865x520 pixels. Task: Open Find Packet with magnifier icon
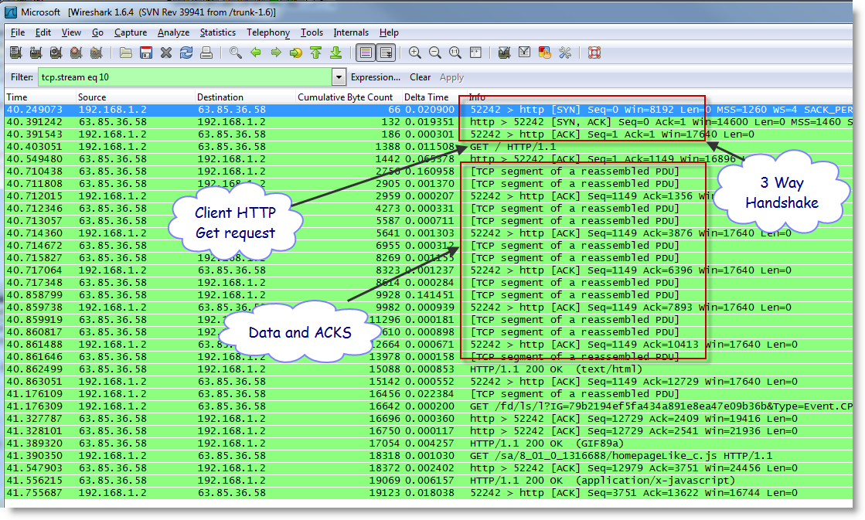pyautogui.click(x=236, y=53)
